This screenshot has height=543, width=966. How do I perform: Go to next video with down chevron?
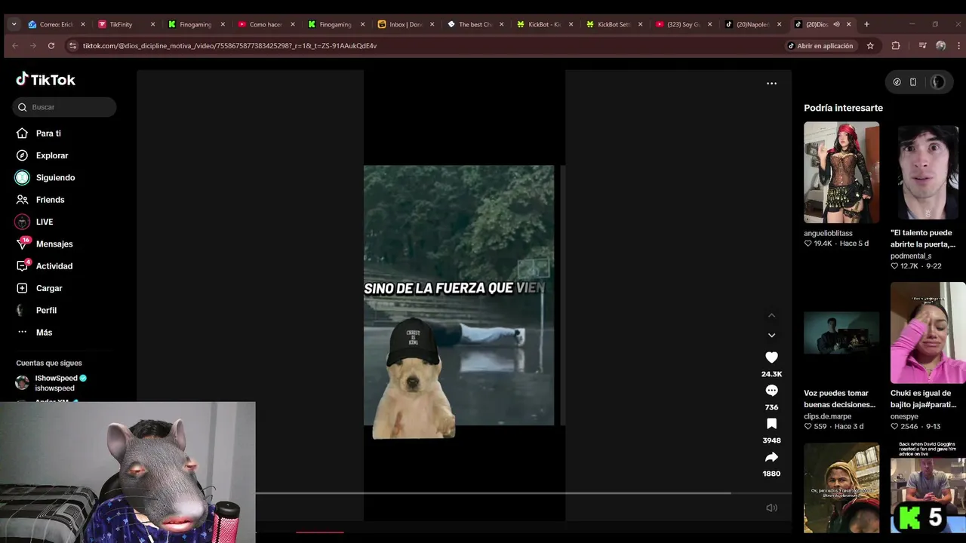[771, 335]
